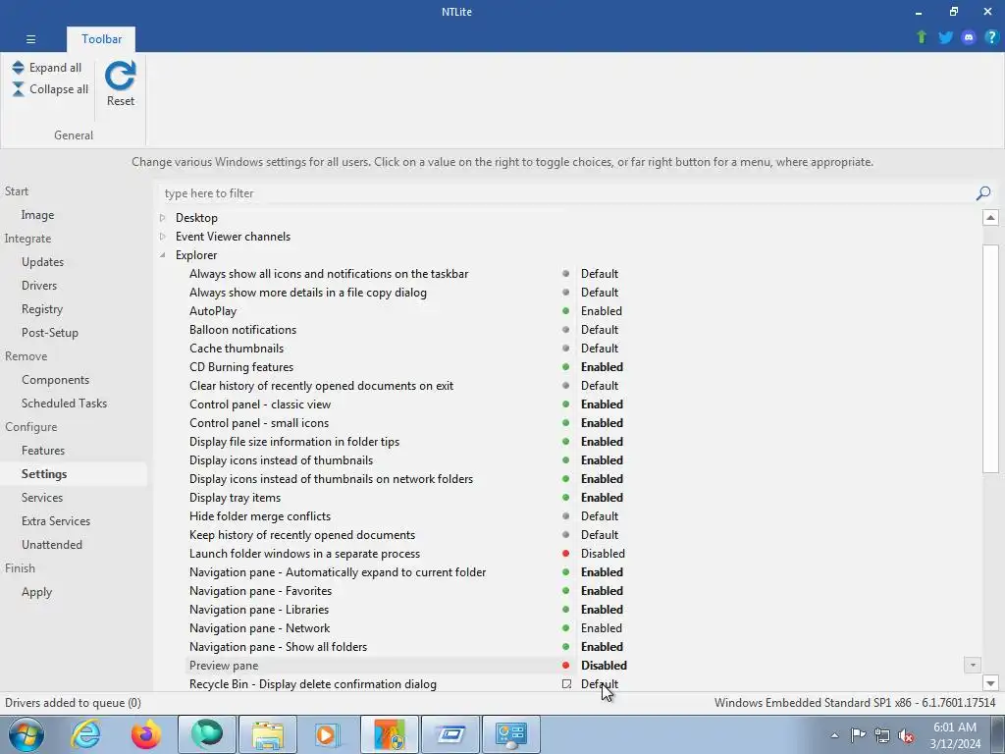Go to Extra Services page

click(x=56, y=521)
